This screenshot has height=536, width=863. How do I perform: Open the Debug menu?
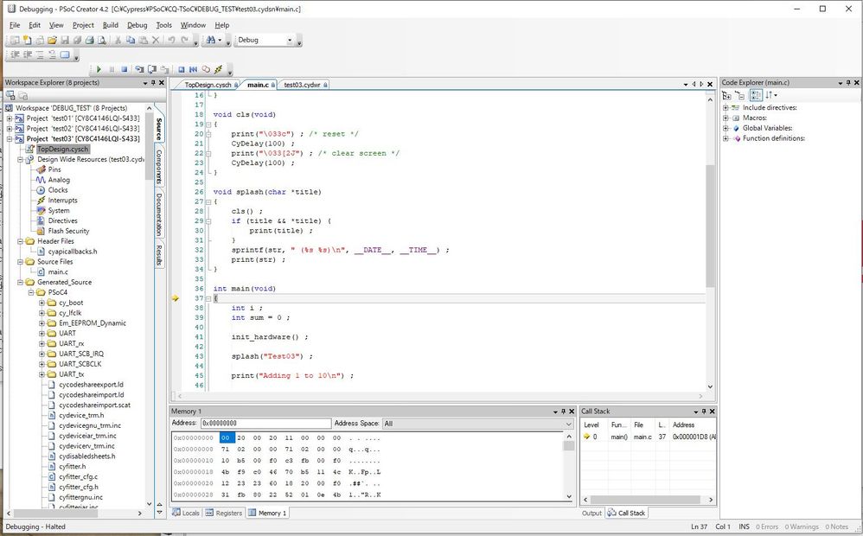click(x=137, y=24)
